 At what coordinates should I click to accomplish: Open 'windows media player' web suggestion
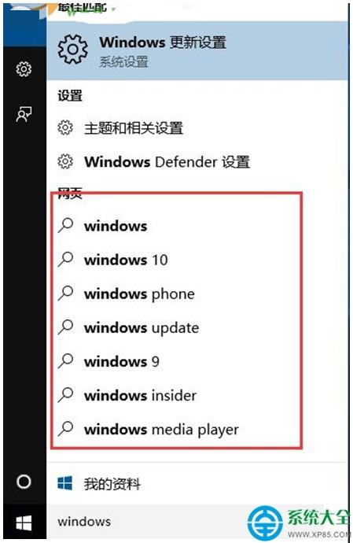[176, 429]
